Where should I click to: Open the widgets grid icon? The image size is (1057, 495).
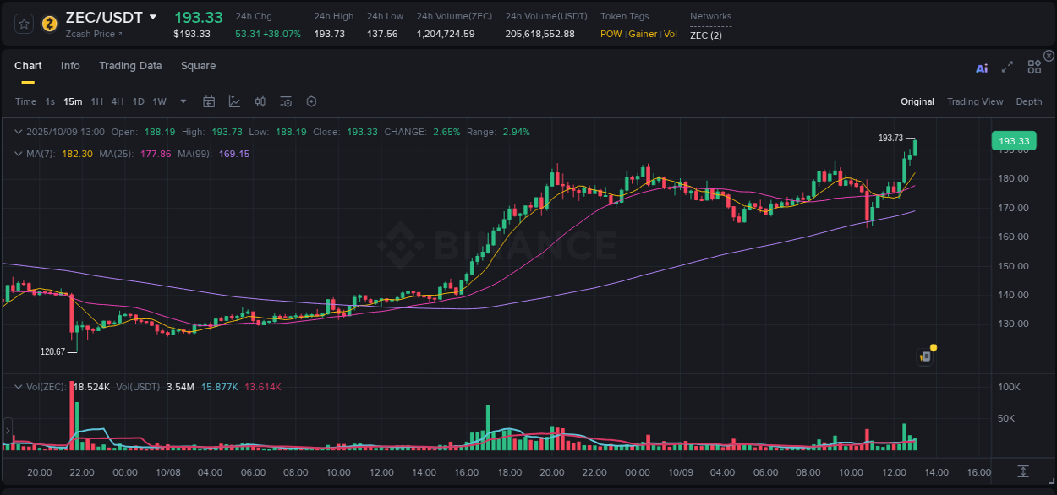(1033, 67)
